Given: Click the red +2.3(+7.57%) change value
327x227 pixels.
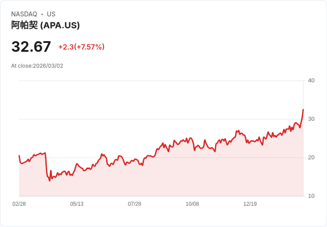Looking at the screenshot, I should coord(81,47).
